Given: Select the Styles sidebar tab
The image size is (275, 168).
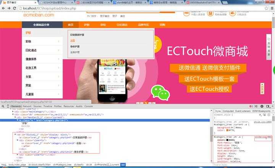Looking at the screenshot, I should [x=218, y=111].
